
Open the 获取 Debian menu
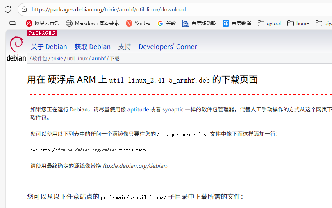[93, 47]
